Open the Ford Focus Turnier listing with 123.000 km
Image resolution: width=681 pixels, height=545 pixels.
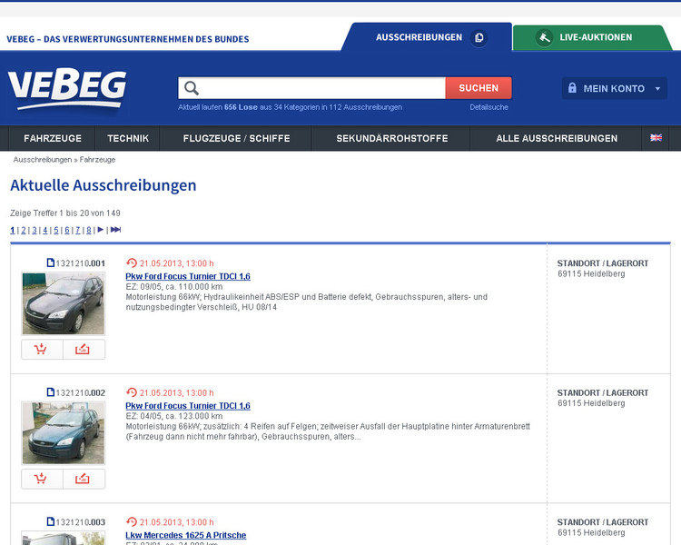(x=188, y=406)
